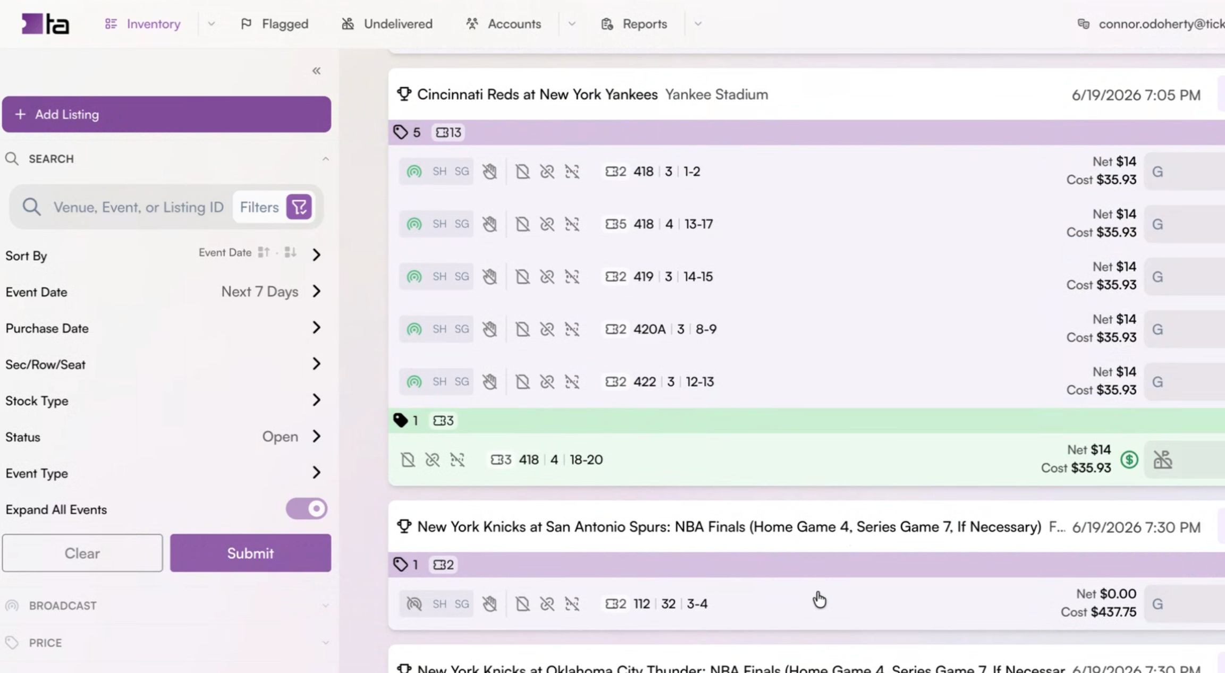
Task: Toggle SG option on 418 row 4 listing
Action: (x=462, y=224)
